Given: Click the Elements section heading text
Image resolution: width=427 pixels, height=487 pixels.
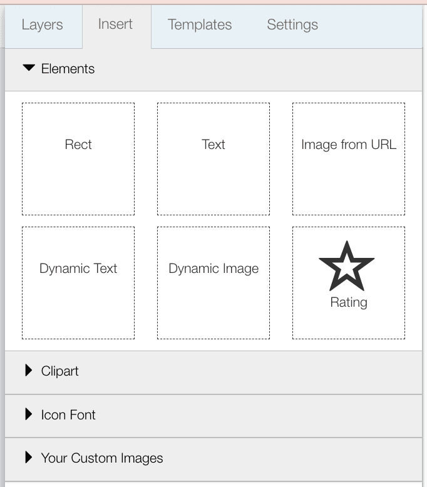Looking at the screenshot, I should pyautogui.click(x=68, y=69).
